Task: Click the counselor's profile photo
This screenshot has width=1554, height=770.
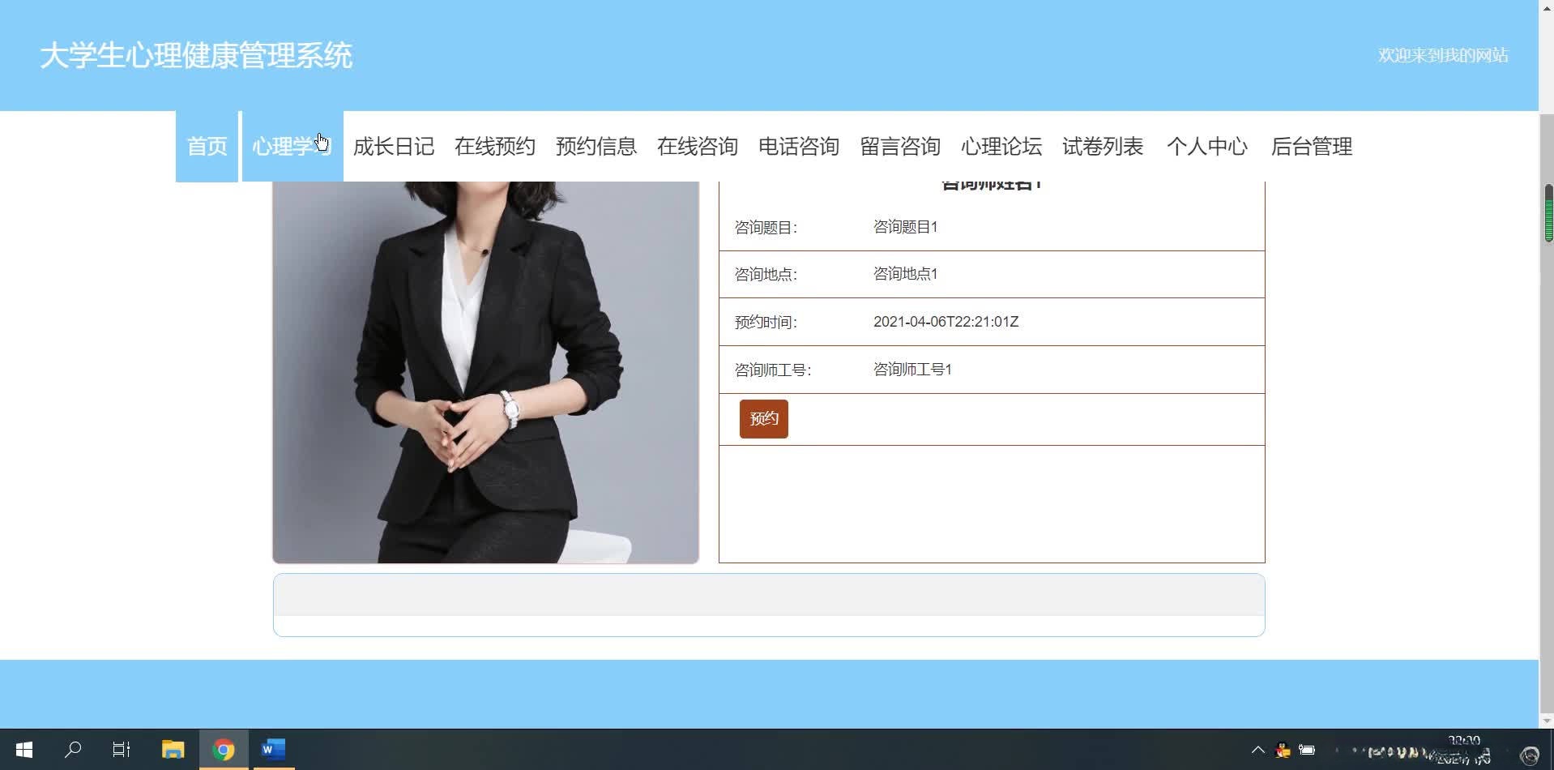Action: pyautogui.click(x=485, y=369)
